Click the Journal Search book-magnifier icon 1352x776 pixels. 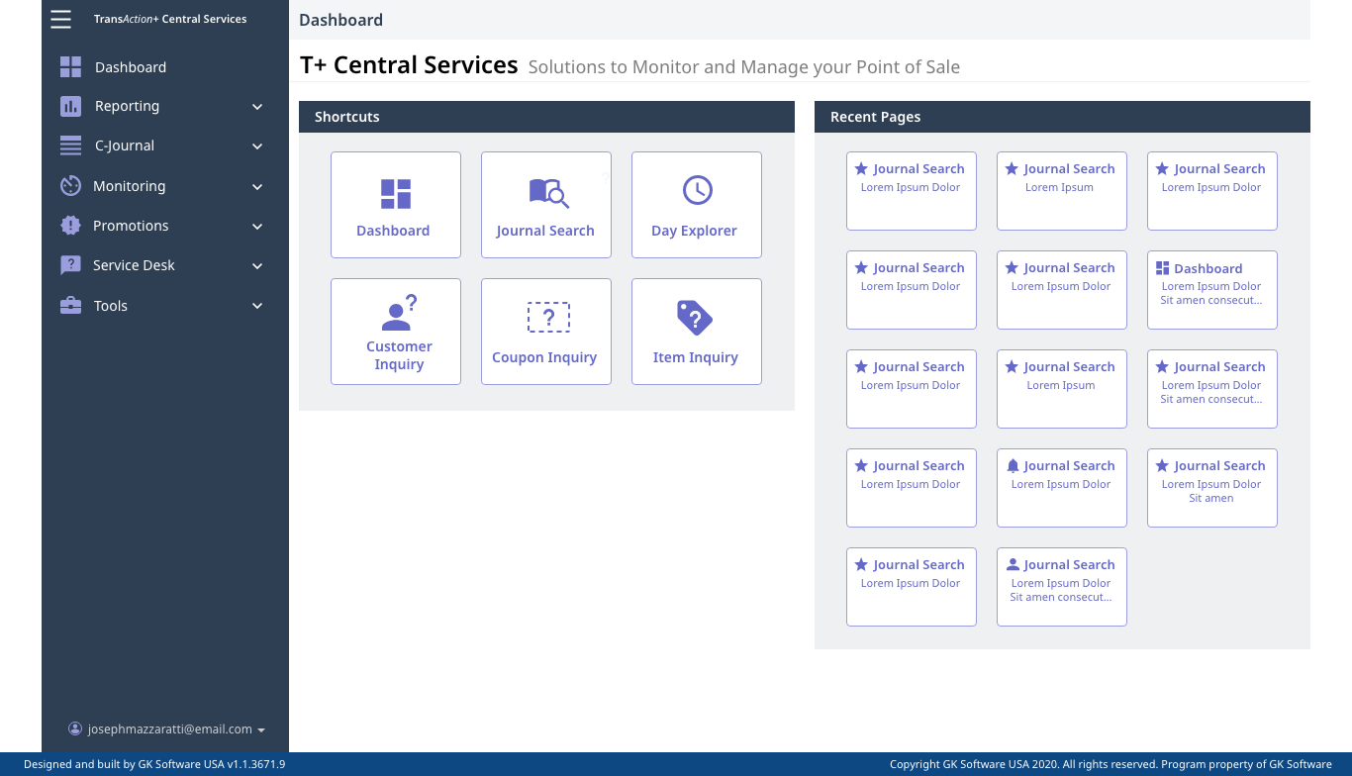pyautogui.click(x=548, y=192)
